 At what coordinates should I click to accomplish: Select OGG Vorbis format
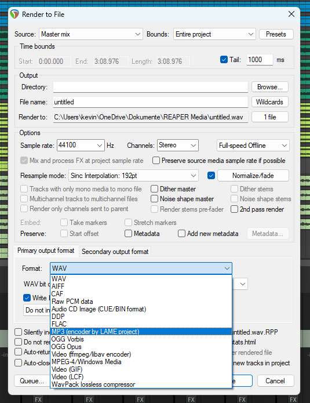pos(141,339)
